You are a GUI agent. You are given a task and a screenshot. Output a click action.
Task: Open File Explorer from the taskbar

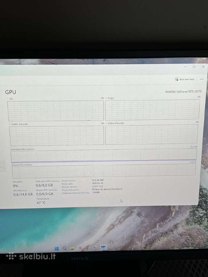(x=72, y=248)
